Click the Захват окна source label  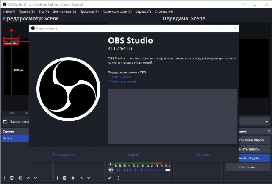[19, 122]
